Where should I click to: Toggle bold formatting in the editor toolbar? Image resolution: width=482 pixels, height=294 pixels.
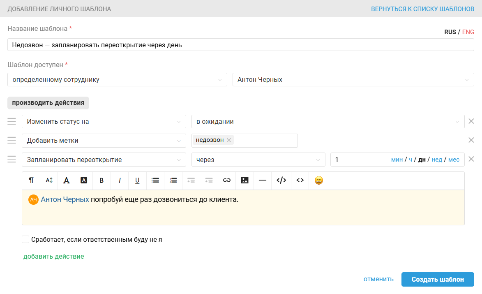[101, 180]
